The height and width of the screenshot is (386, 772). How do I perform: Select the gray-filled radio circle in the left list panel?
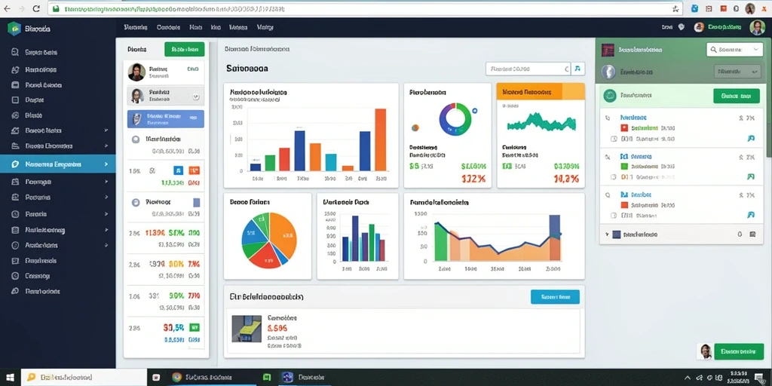pos(136,139)
